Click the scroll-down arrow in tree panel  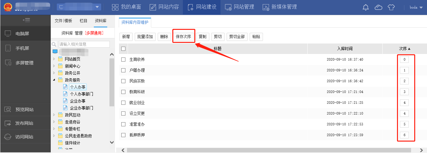(112, 143)
